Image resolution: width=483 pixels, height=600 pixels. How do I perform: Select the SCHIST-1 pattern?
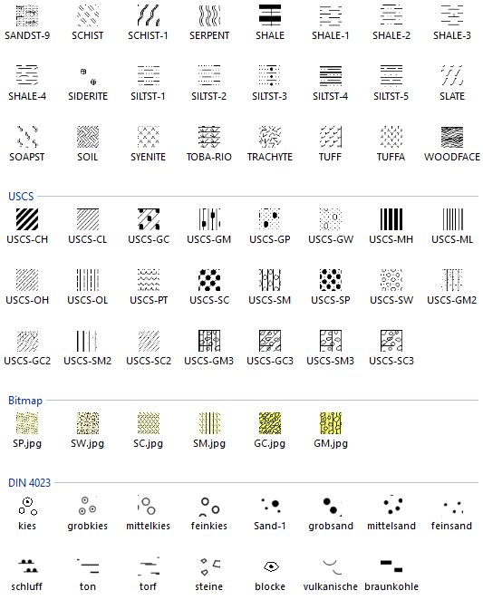point(149,15)
